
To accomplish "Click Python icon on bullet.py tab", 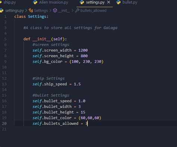I will click(x=119, y=2).
